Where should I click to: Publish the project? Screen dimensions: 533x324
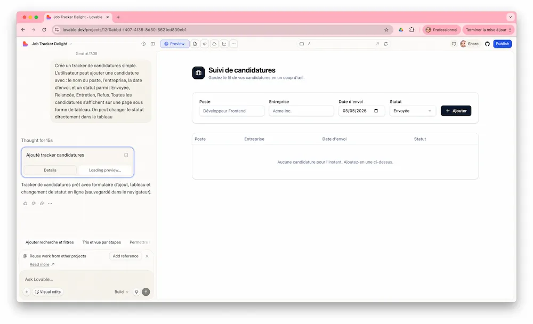click(x=502, y=44)
